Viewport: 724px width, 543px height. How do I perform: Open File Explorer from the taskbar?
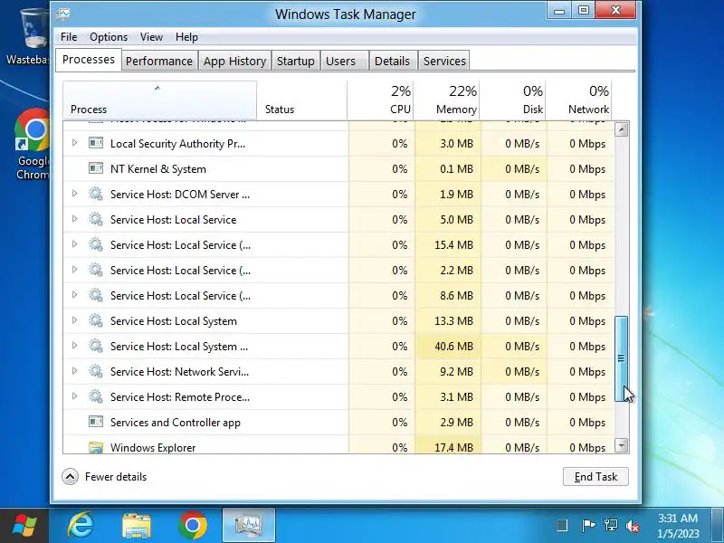pos(137,526)
